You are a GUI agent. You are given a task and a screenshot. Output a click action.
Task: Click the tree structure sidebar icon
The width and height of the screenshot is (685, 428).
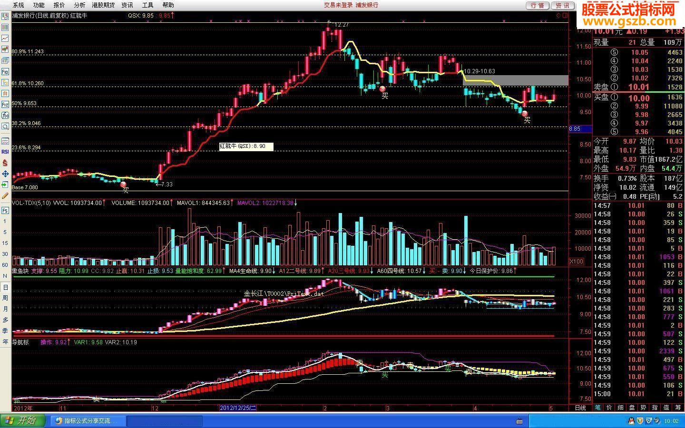pos(5,82)
